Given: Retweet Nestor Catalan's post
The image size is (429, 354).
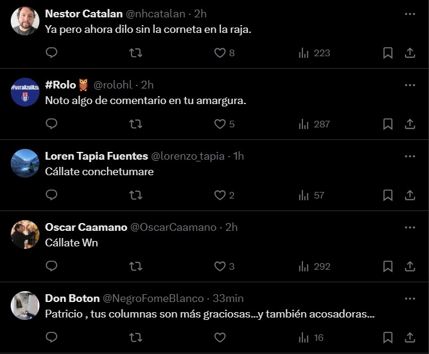Looking at the screenshot, I should 136,53.
